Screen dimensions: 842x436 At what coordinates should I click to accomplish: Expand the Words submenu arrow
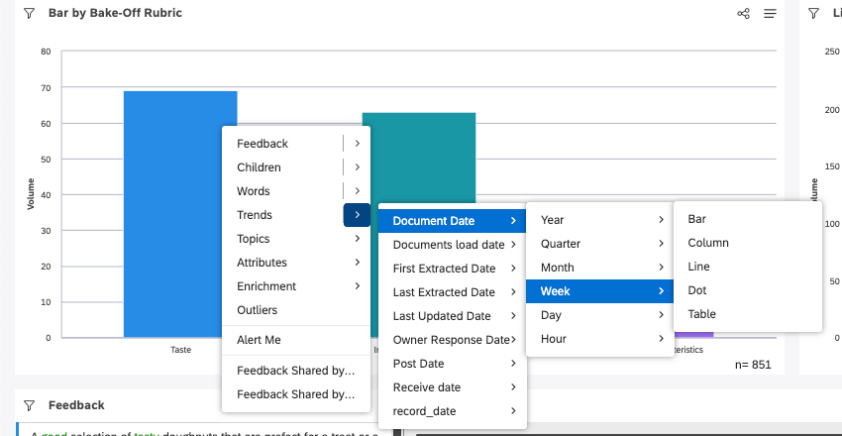point(357,191)
